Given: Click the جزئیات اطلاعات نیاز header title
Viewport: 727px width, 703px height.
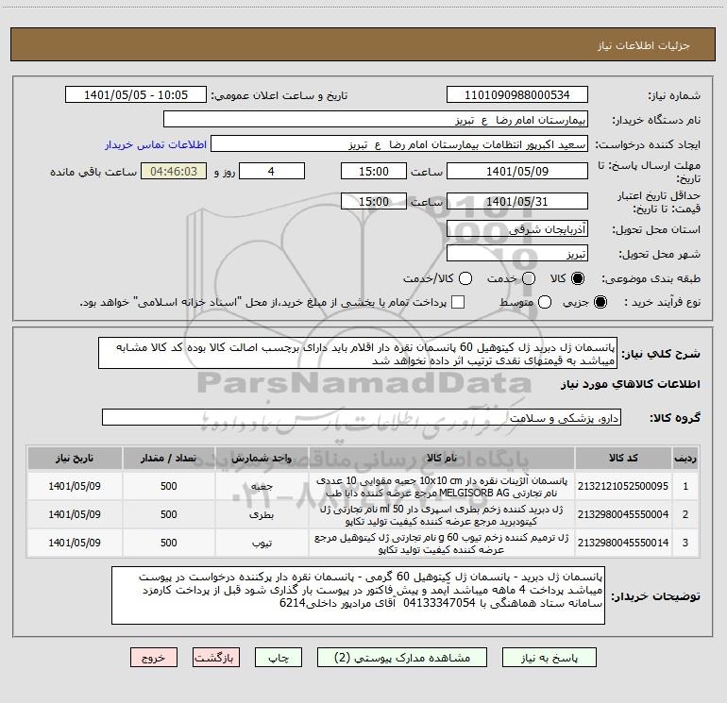Looking at the screenshot, I should pos(644,45).
